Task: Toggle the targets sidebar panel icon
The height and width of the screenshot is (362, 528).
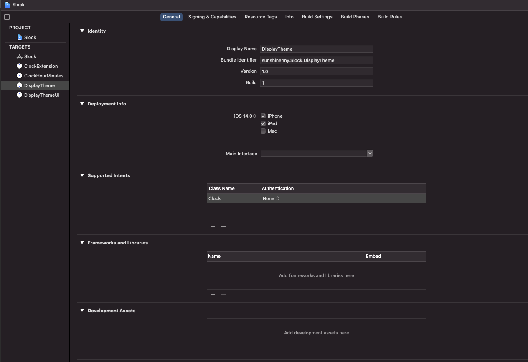Action: tap(7, 17)
